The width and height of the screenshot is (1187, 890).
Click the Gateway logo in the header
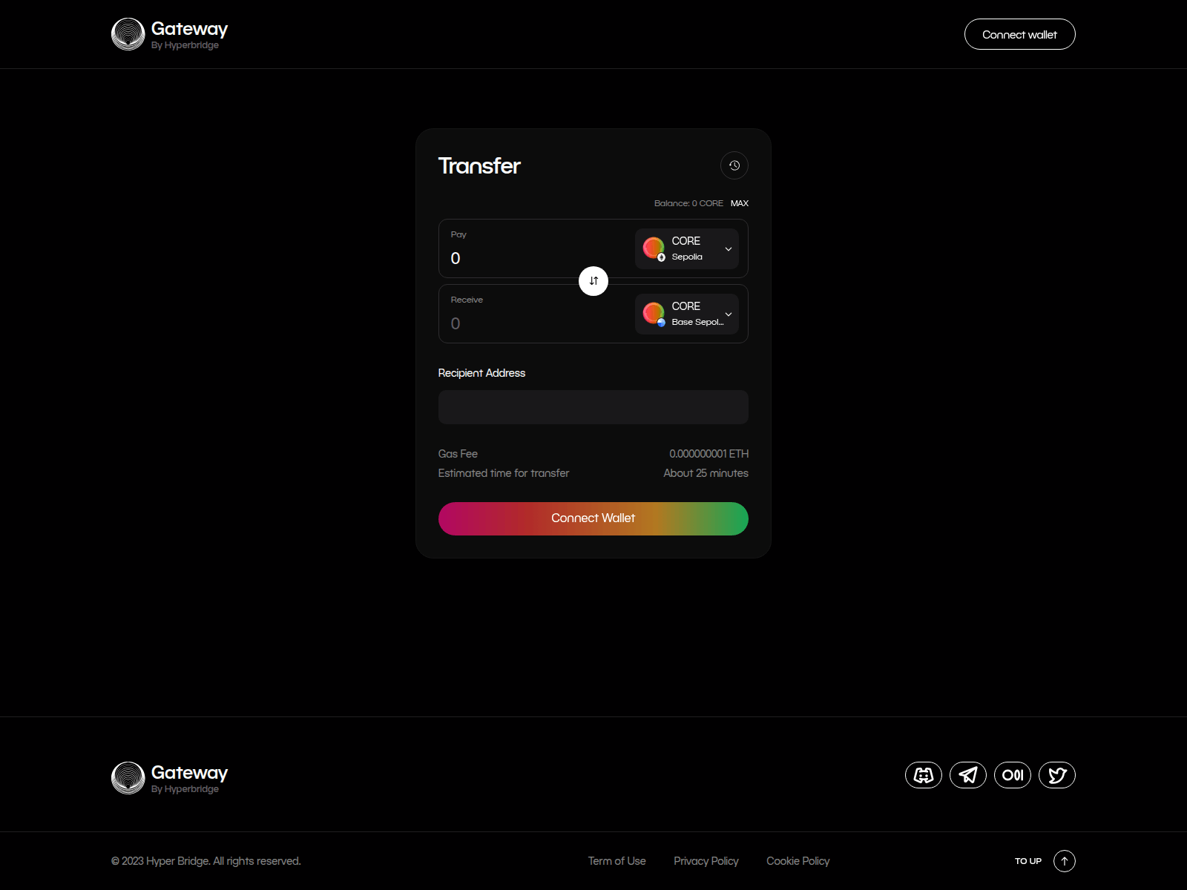pyautogui.click(x=169, y=34)
